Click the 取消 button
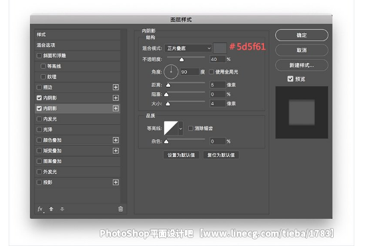Screen dimensions: 371x246 click(302, 50)
